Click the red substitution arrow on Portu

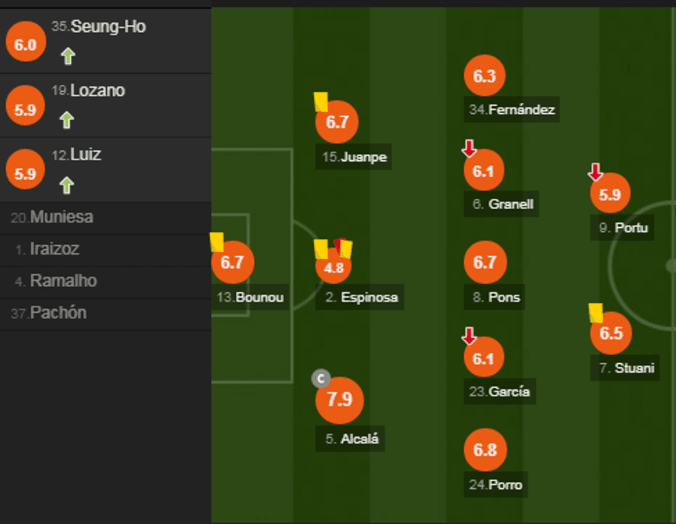click(595, 172)
